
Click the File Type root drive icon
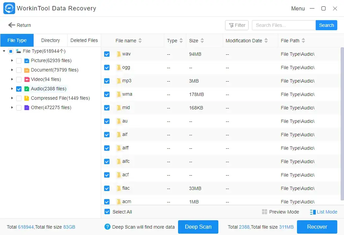click(x=18, y=51)
